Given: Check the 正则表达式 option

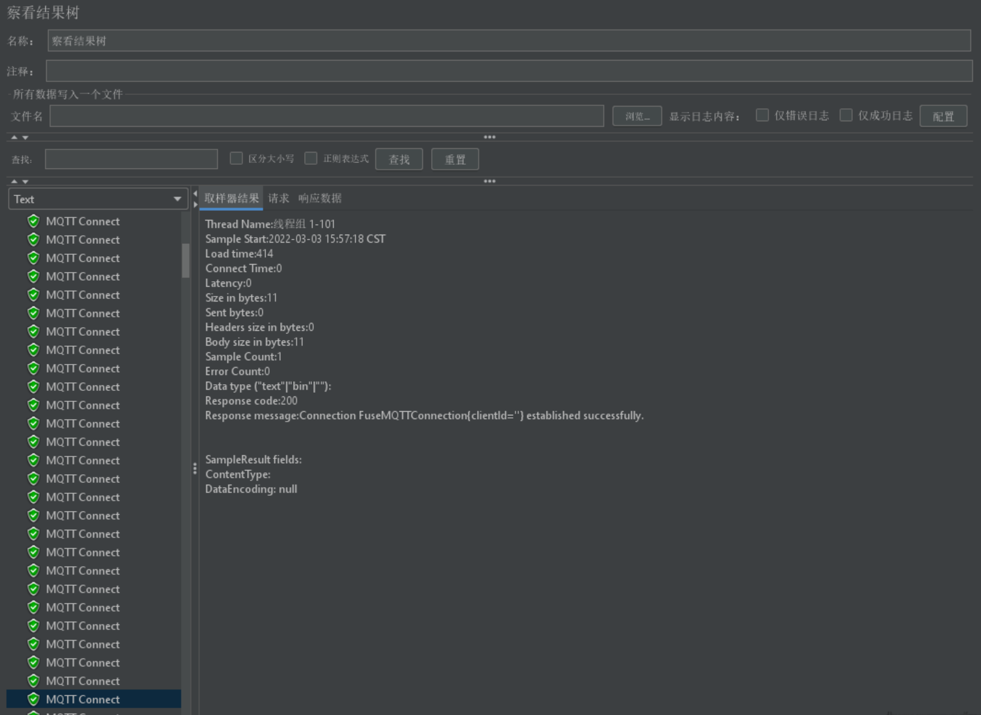Looking at the screenshot, I should point(311,158).
